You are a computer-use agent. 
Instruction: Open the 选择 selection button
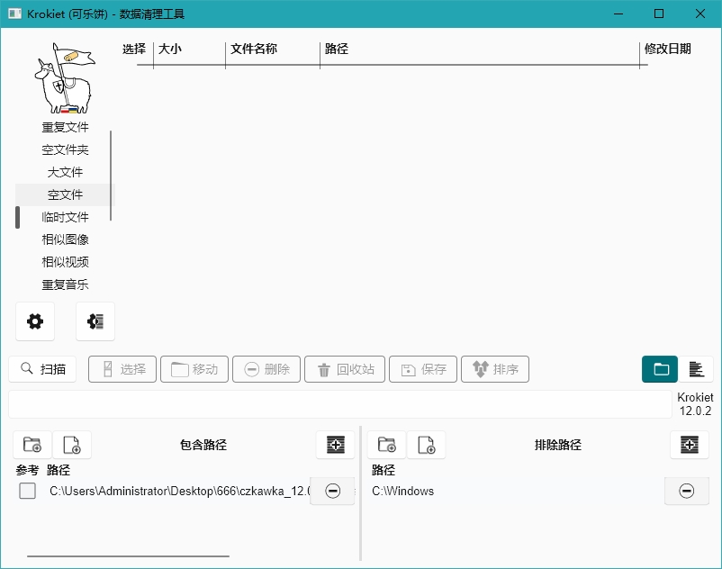click(122, 369)
